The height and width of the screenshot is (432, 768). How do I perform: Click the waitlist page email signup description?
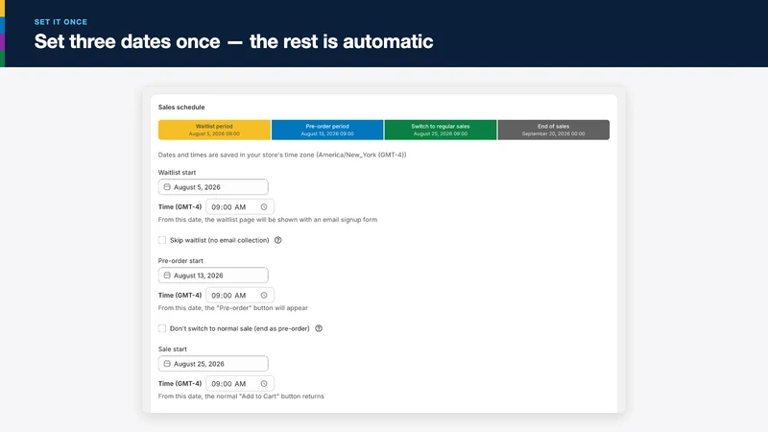pos(268,220)
